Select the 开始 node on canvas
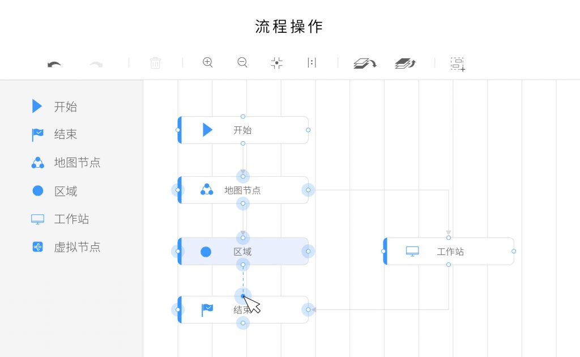The width and height of the screenshot is (580, 357). tap(243, 130)
